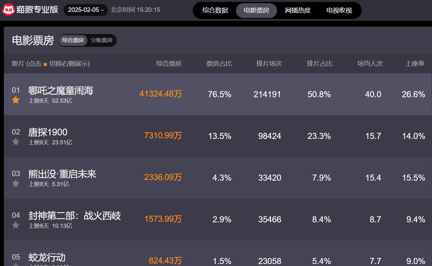Viewport: 432px width, 266px height.
Task: Click rank number 05
Action: coord(16,257)
